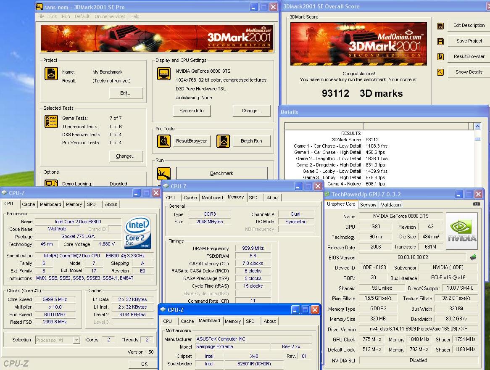Click the Show Details button

point(469,72)
